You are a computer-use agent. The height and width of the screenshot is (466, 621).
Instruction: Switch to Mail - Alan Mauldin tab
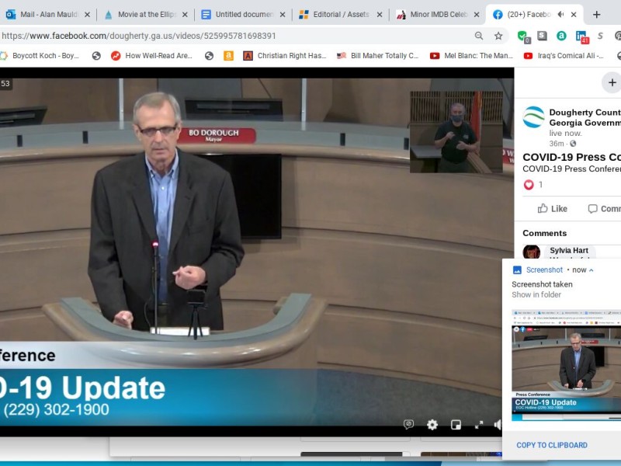(x=48, y=15)
